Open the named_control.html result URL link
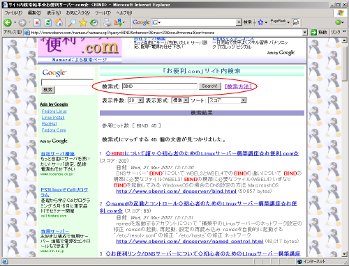This screenshot has width=349, height=266. click(x=190, y=242)
